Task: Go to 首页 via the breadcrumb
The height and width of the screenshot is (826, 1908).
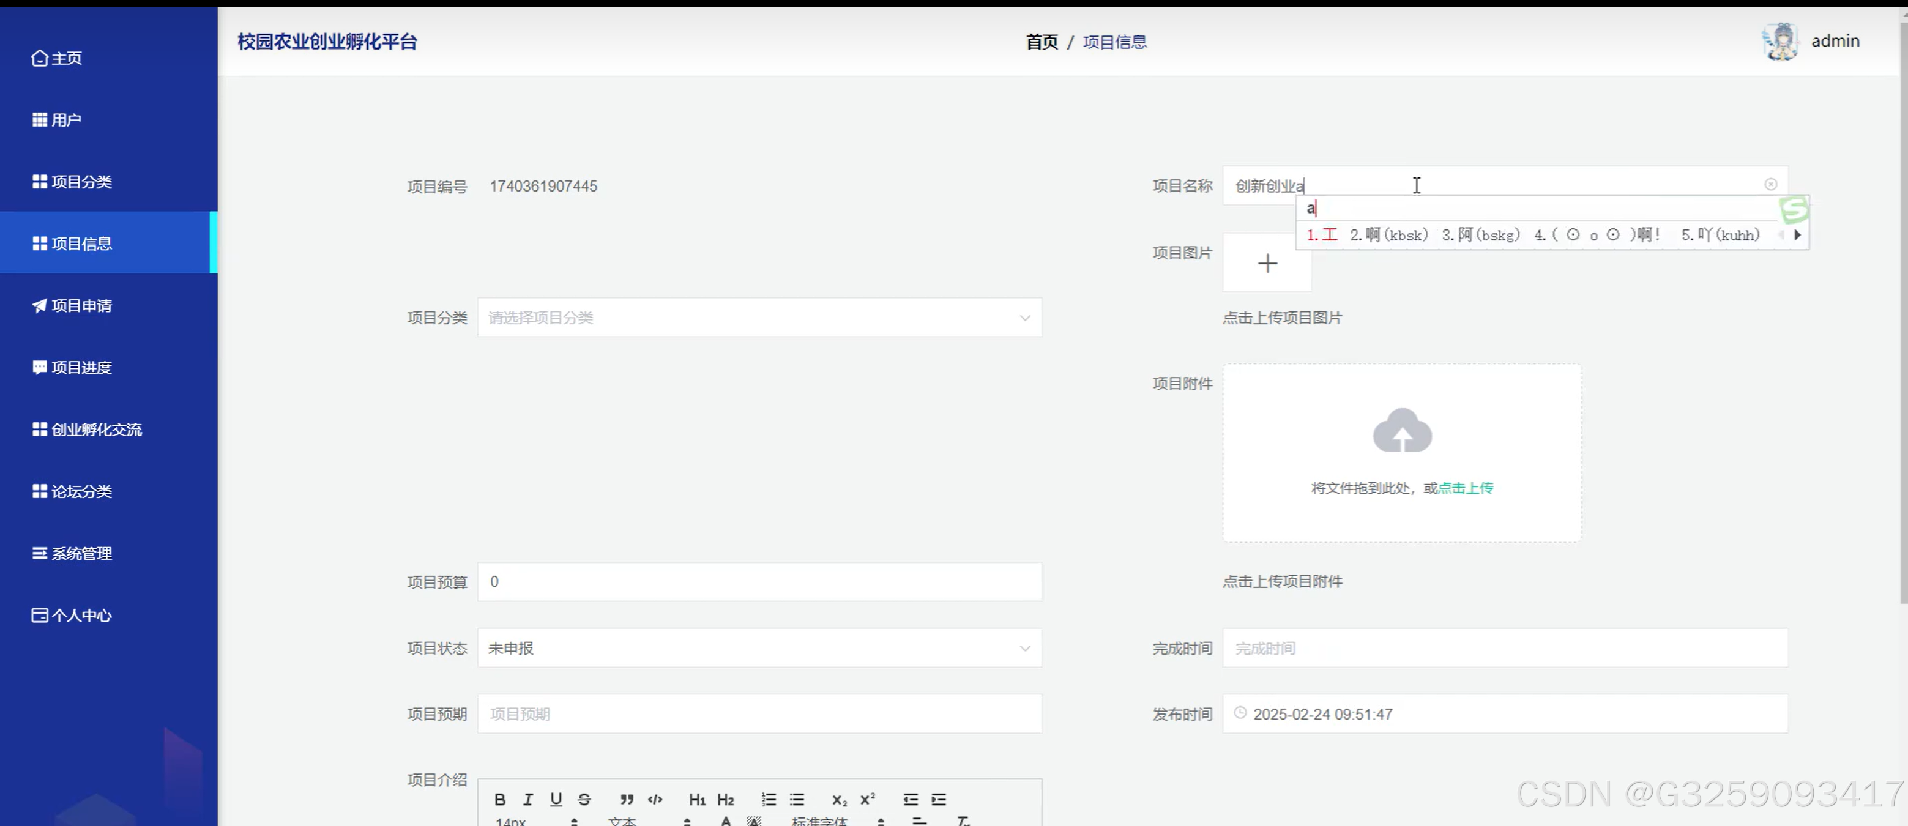Action: (x=1041, y=42)
